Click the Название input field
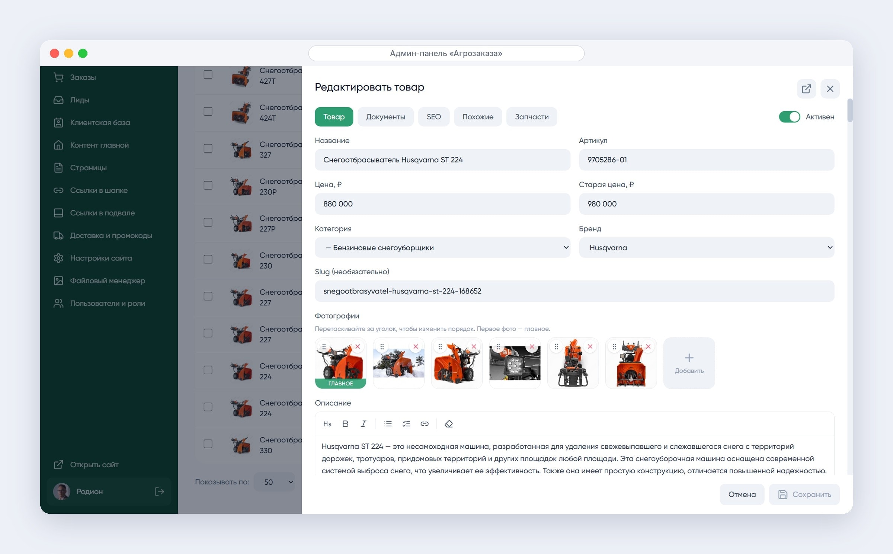 coord(442,160)
